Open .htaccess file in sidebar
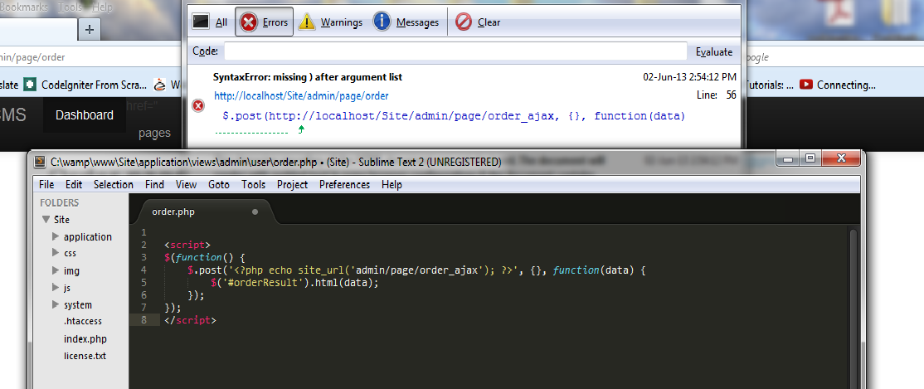 tap(83, 321)
